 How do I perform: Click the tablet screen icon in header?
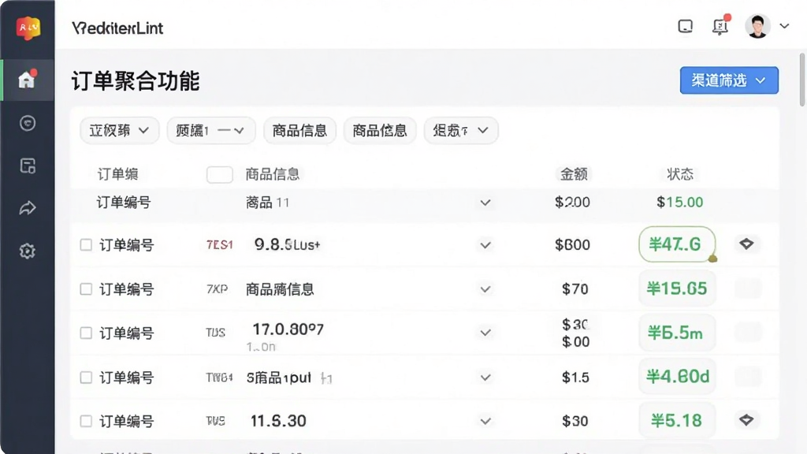(685, 26)
